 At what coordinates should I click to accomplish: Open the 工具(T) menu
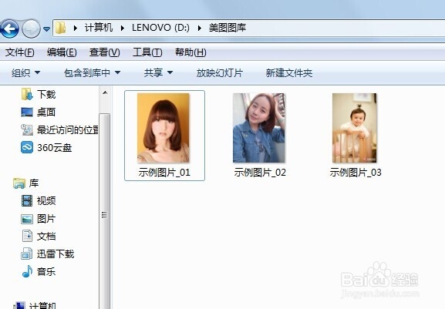pos(147,52)
